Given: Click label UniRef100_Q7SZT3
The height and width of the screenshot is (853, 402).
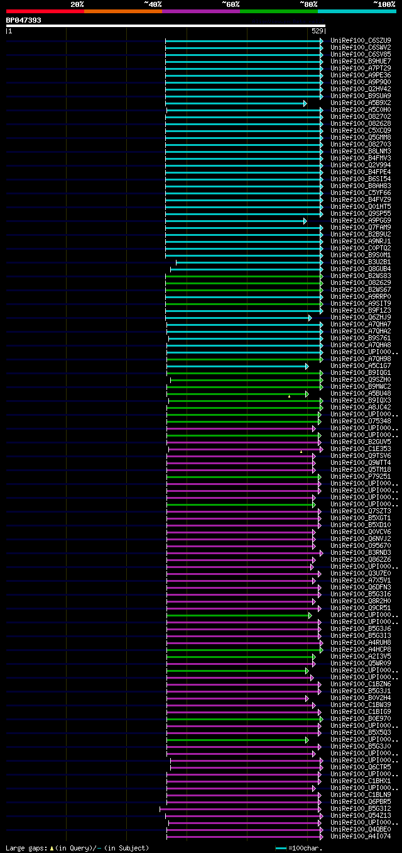Looking at the screenshot, I should tap(361, 511).
